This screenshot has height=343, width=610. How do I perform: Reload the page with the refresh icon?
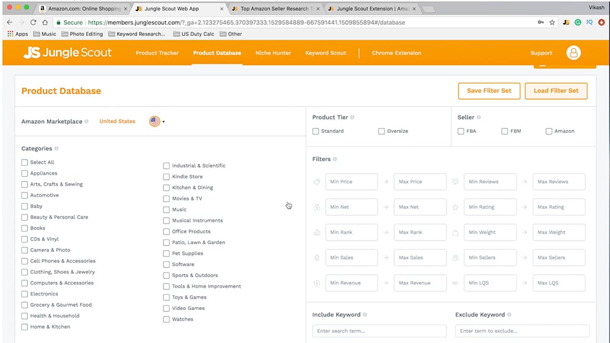pos(33,23)
